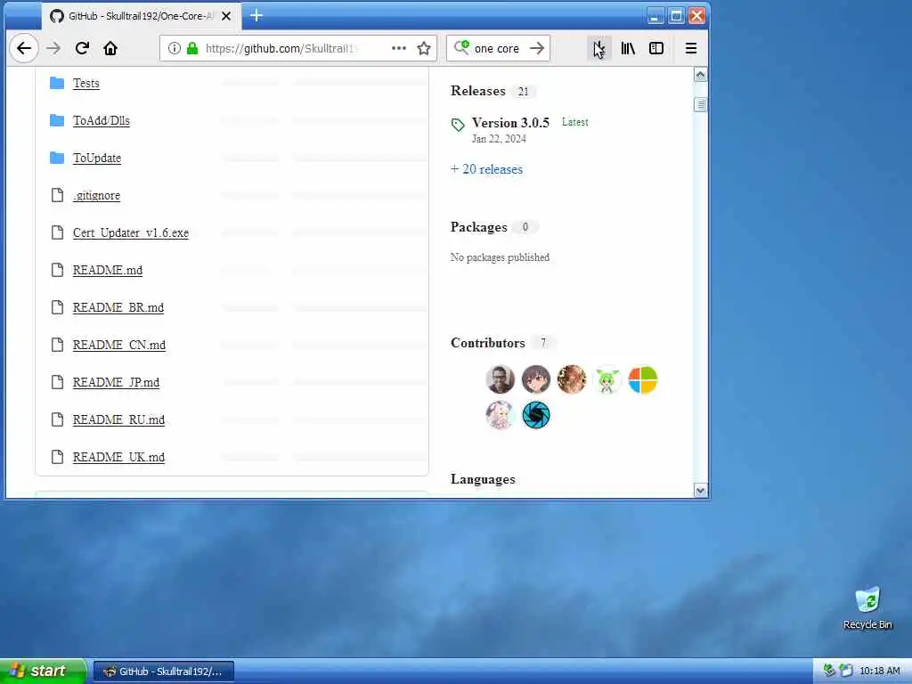Click the README_UK.md file icon
The width and height of the screenshot is (912, 684).
57,457
